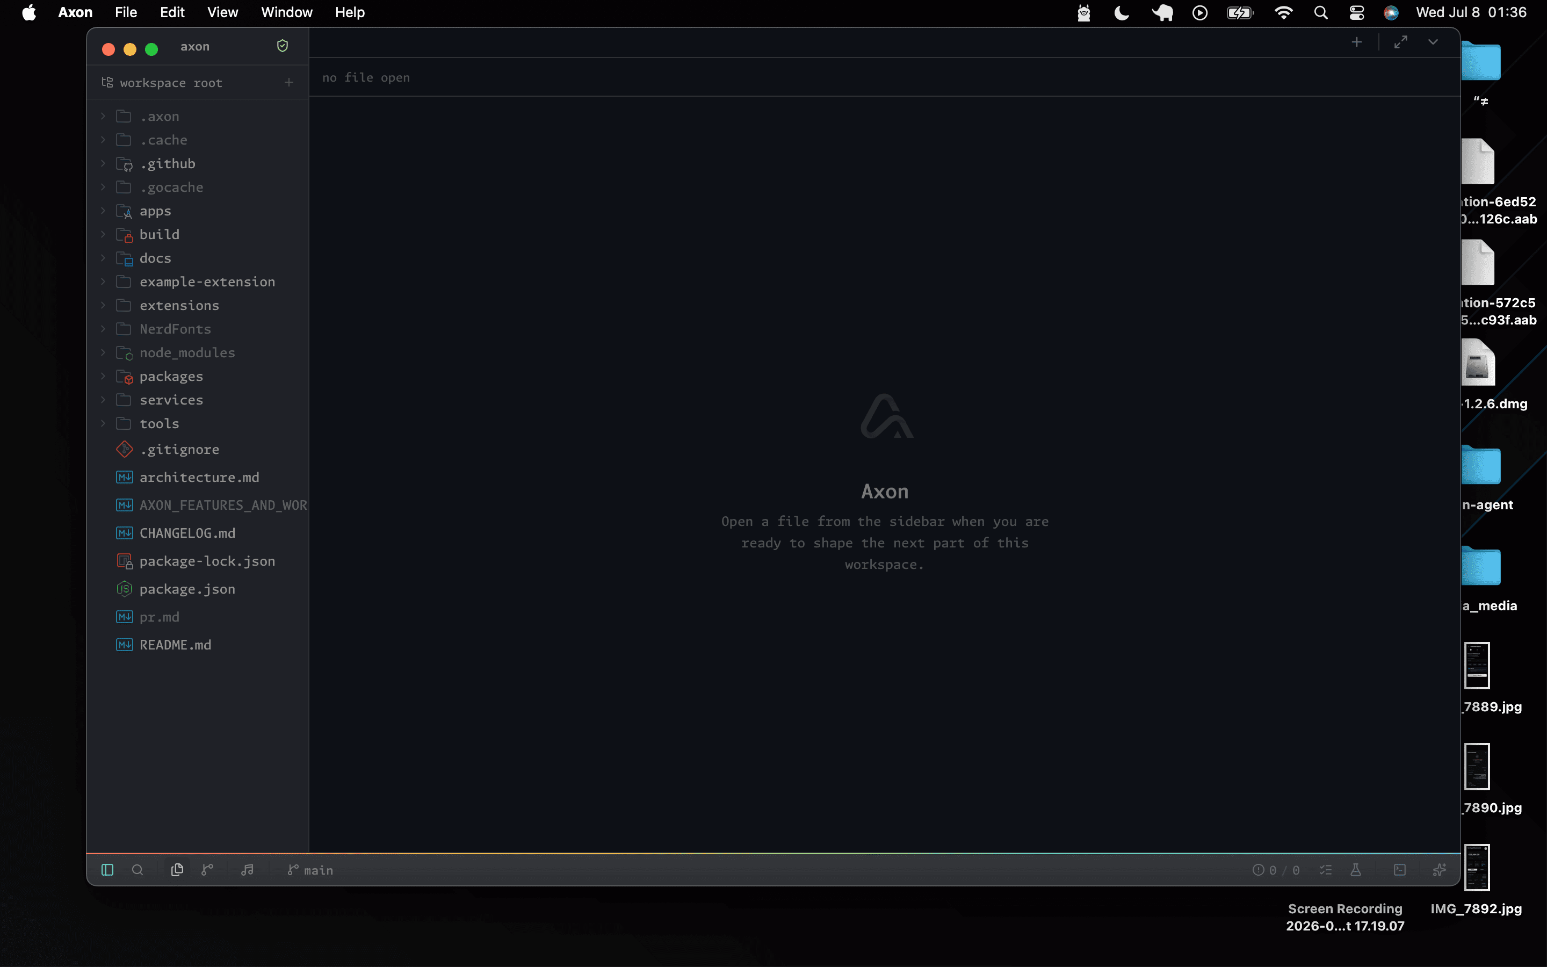Click the Wi-Fi icon in menu bar
This screenshot has width=1547, height=967.
[1284, 12]
